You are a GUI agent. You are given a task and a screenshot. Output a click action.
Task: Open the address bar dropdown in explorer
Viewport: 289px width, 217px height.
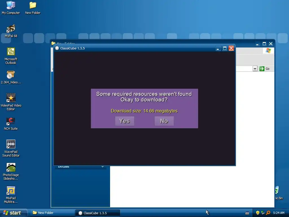click(255, 69)
